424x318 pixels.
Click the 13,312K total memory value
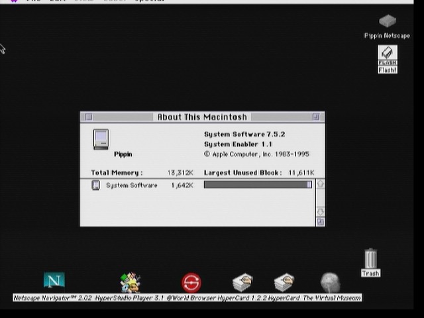[x=180, y=173]
